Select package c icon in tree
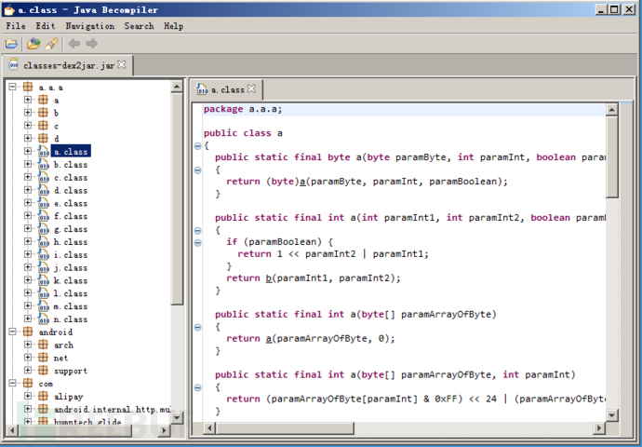 (43, 126)
